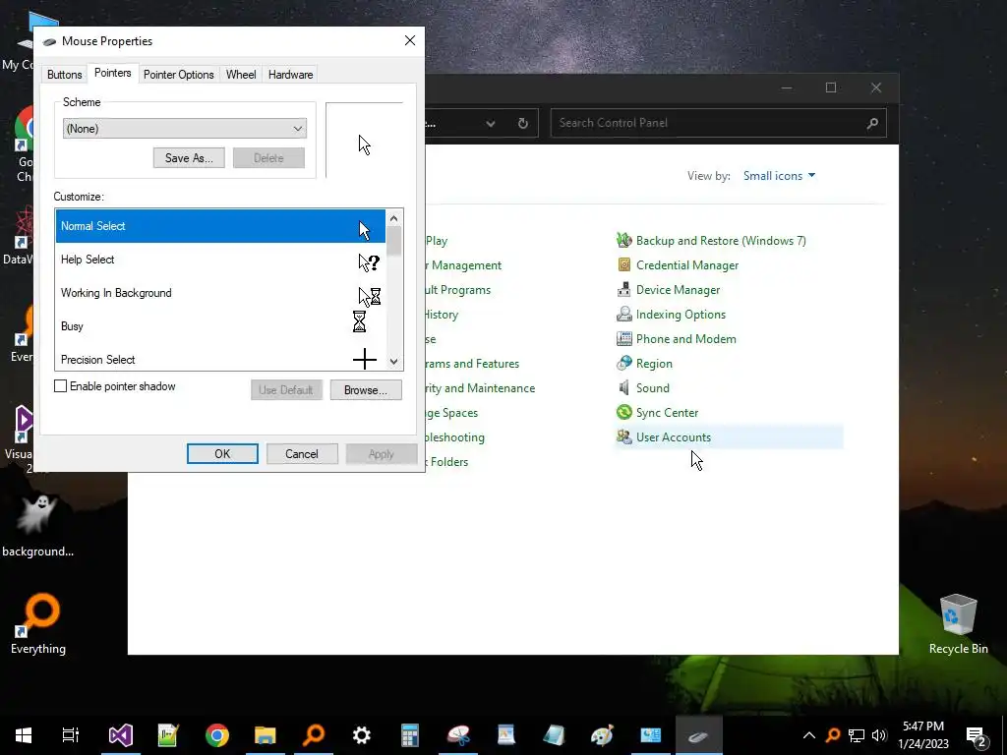This screenshot has width=1007, height=755.
Task: Open Snipping Tool from the taskbar
Action: coord(458,735)
